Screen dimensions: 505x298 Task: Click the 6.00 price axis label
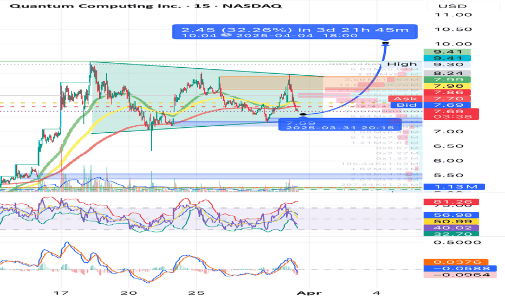[x=448, y=161]
